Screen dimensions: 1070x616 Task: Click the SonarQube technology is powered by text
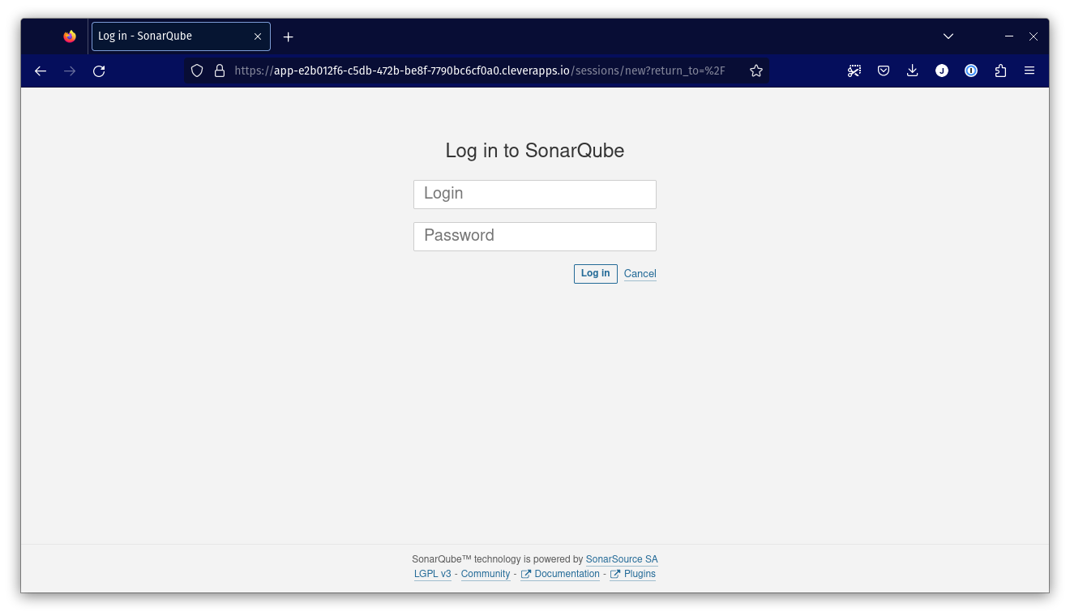pyautogui.click(x=498, y=559)
